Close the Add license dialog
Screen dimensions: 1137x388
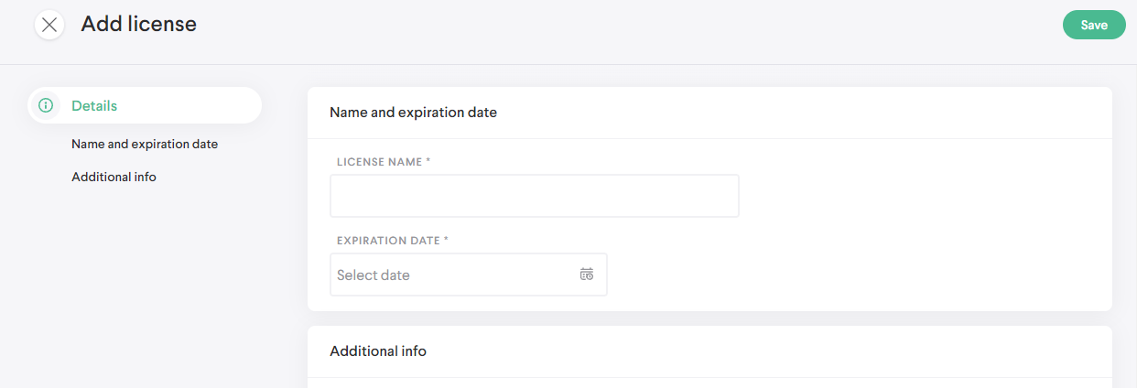coord(49,25)
